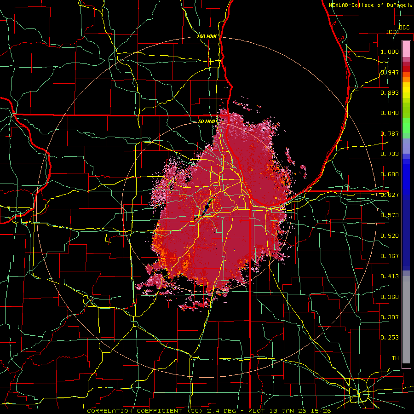This screenshot has width=414, height=414.
Task: Click the '0.467' legend value
Action: pos(390,256)
